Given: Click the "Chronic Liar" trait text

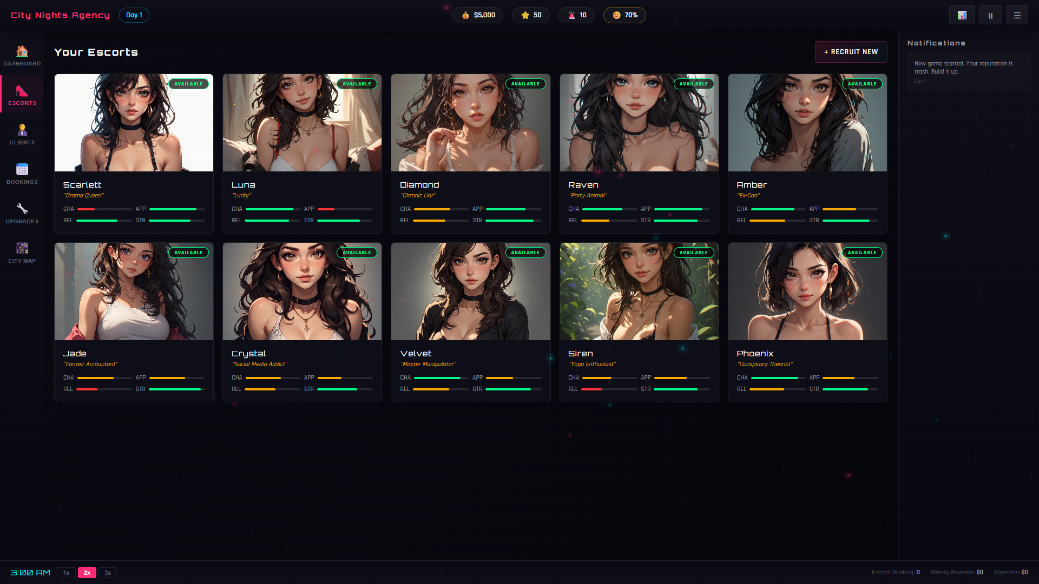Looking at the screenshot, I should (418, 196).
